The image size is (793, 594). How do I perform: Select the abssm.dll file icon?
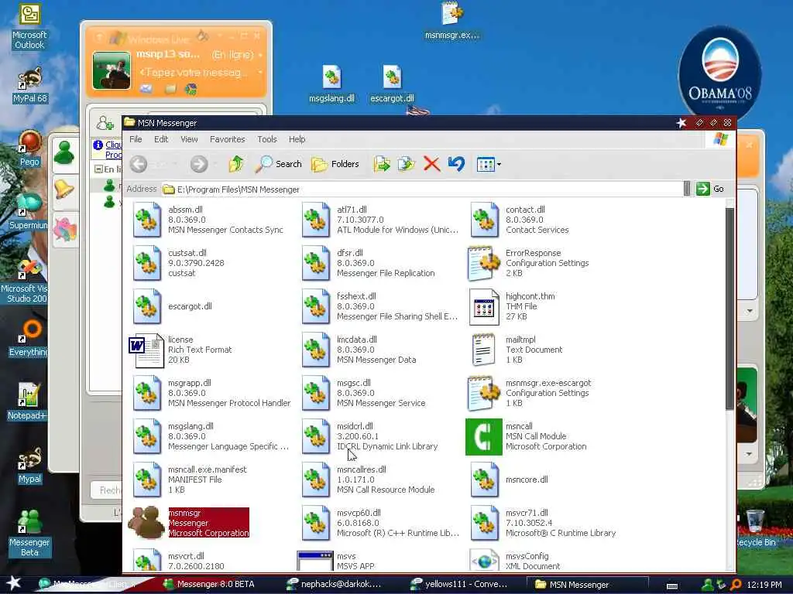coord(146,220)
